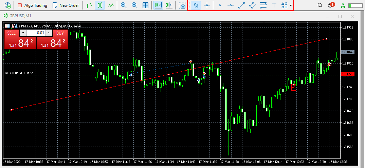Select the crosshair cursor tool
This screenshot has height=168, width=365.
[207, 5]
